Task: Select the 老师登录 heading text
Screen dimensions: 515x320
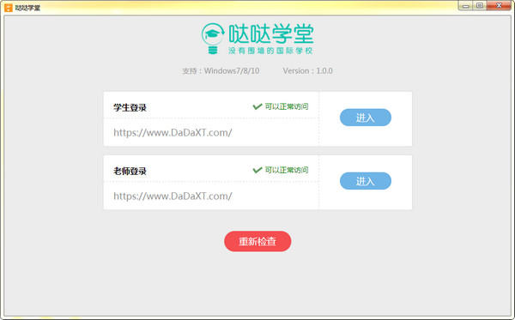Action: [x=130, y=171]
